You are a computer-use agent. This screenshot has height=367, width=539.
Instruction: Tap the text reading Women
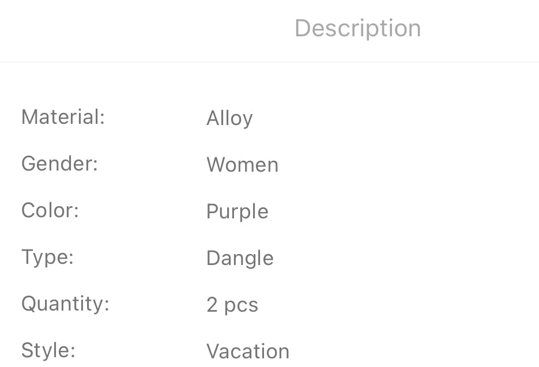click(x=242, y=165)
